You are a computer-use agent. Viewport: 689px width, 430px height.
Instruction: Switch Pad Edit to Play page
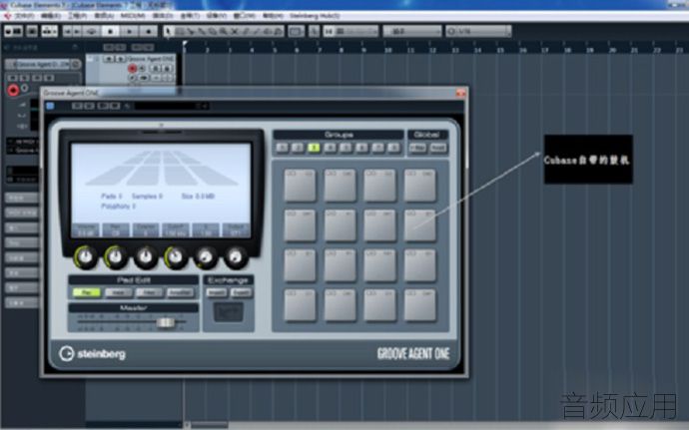pyautogui.click(x=87, y=292)
